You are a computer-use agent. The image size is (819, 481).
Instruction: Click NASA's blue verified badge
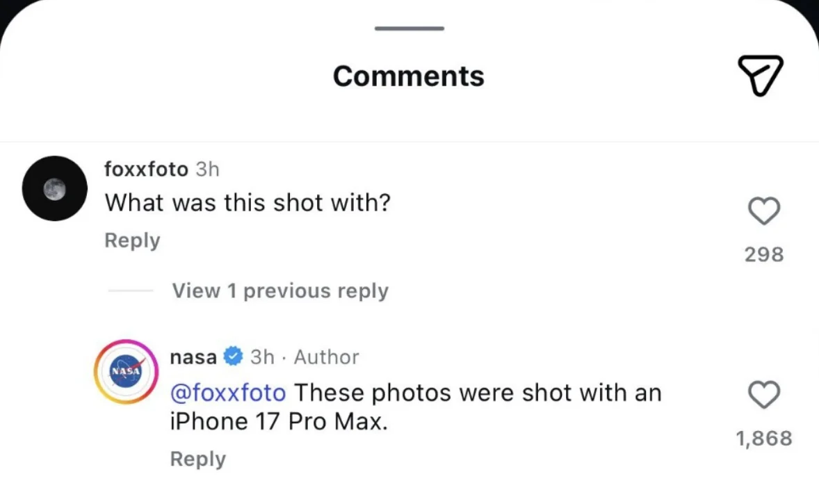[x=234, y=357]
